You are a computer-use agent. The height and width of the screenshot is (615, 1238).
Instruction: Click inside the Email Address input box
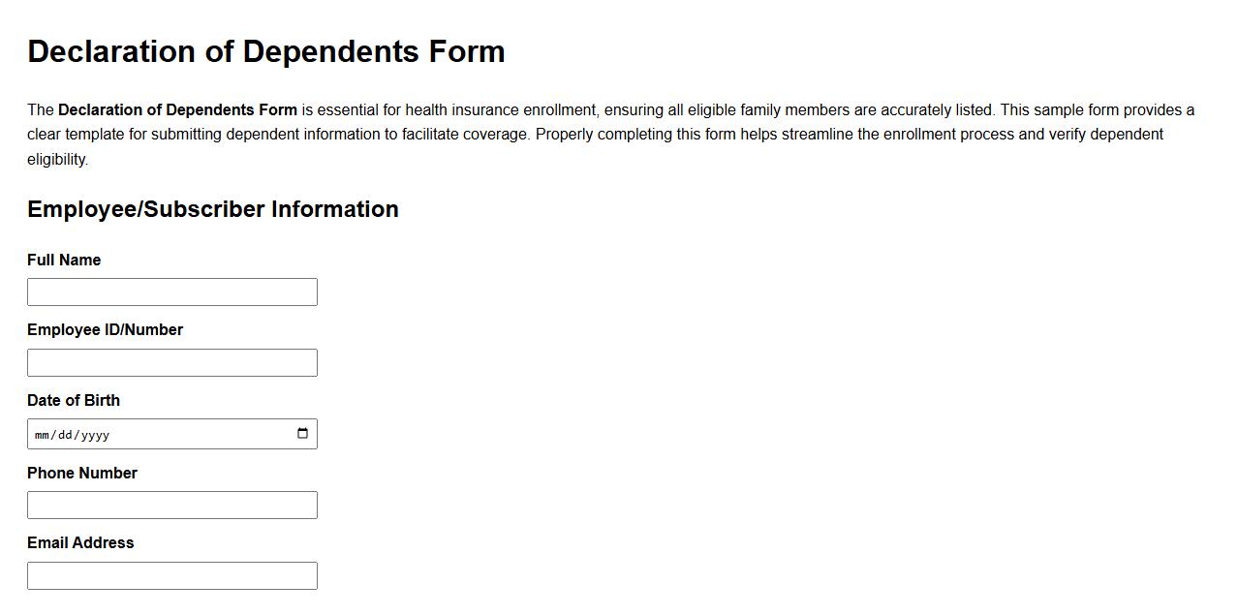point(172,575)
